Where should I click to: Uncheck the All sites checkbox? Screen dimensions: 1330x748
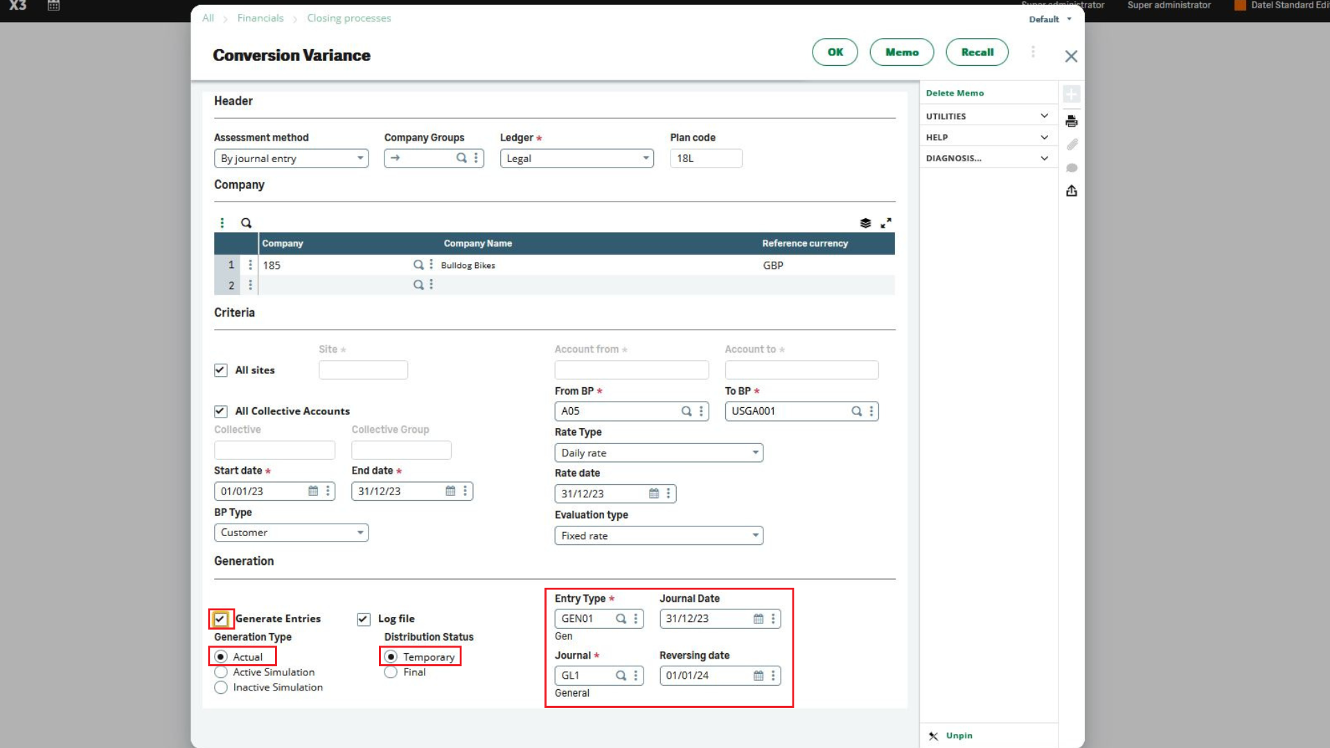[220, 370]
